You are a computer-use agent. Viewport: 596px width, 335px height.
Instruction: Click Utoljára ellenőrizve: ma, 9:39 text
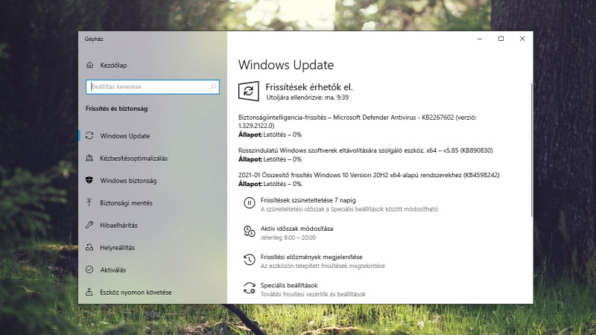[307, 98]
